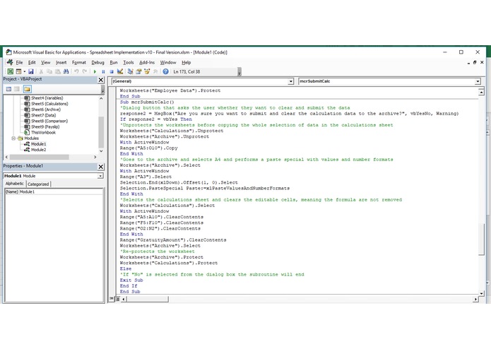The width and height of the screenshot is (491, 349).
Task: Click the Copy icon in the toolbar
Action: click(x=49, y=71)
